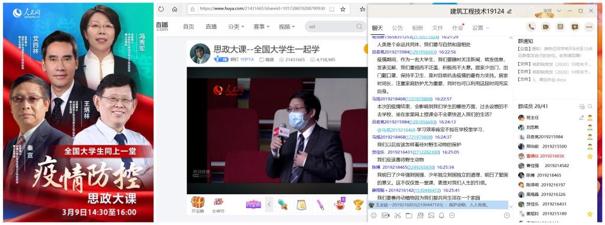Switch to the 公告 tab
This screenshot has width=605, height=225.
(398, 28)
